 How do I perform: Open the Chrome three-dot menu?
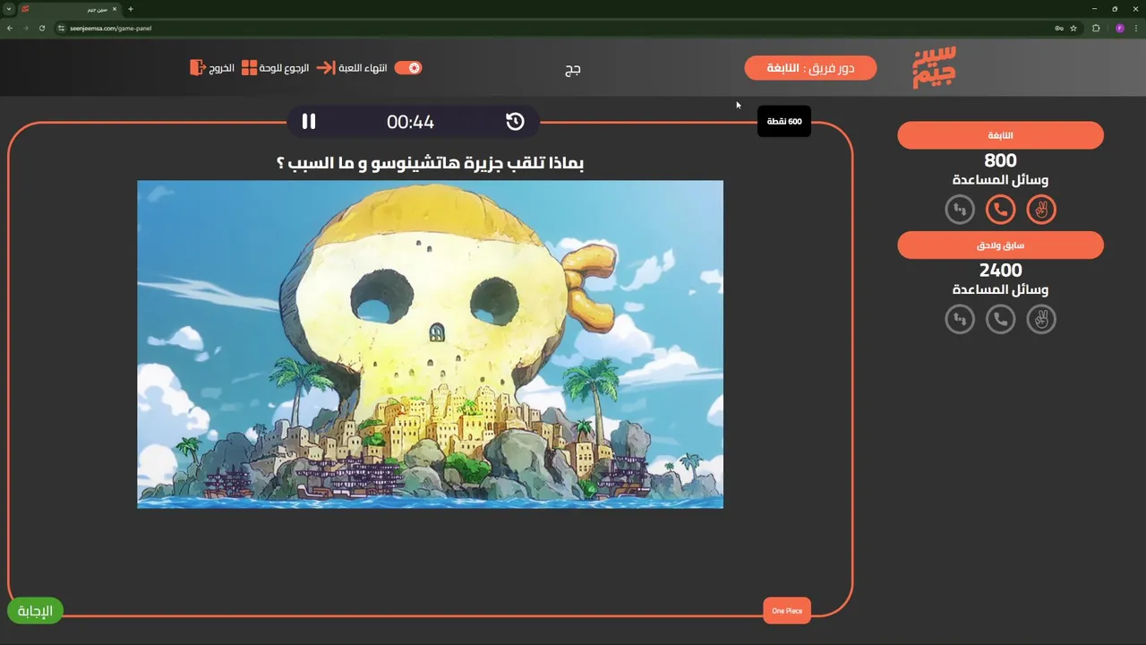tap(1135, 28)
